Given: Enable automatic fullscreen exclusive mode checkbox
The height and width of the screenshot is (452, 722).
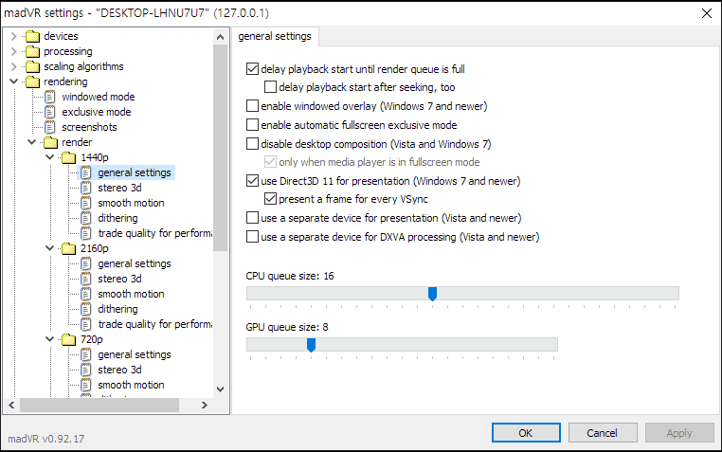Looking at the screenshot, I should pos(252,125).
